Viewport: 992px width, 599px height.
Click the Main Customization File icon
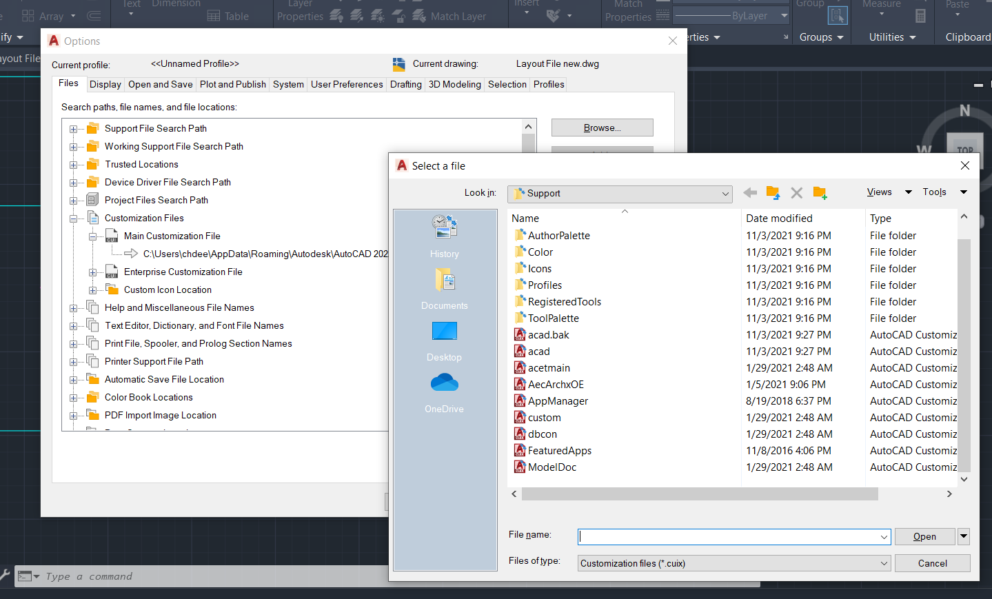(112, 236)
